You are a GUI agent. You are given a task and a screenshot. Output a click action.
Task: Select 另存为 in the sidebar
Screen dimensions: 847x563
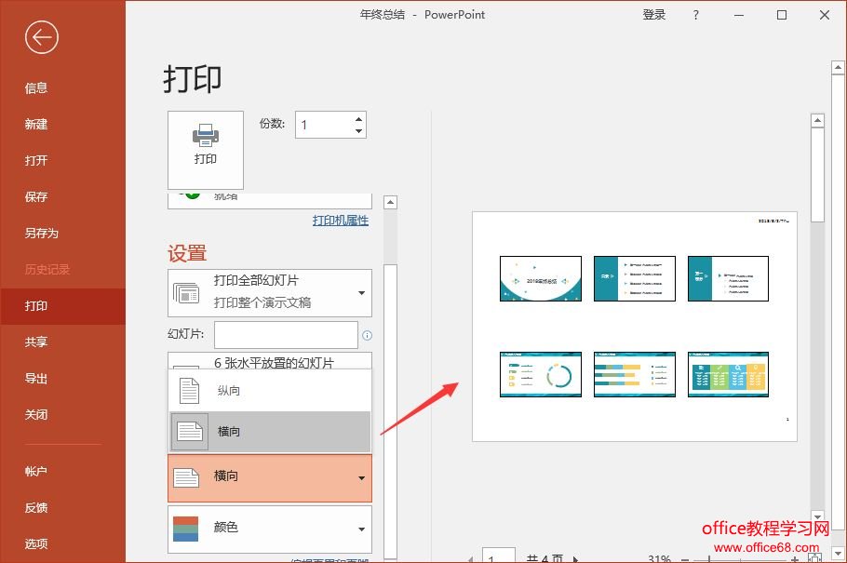(x=42, y=234)
